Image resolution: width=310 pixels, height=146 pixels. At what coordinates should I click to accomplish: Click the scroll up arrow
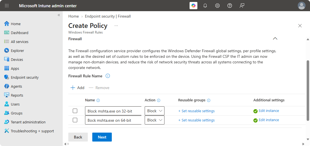point(308,39)
